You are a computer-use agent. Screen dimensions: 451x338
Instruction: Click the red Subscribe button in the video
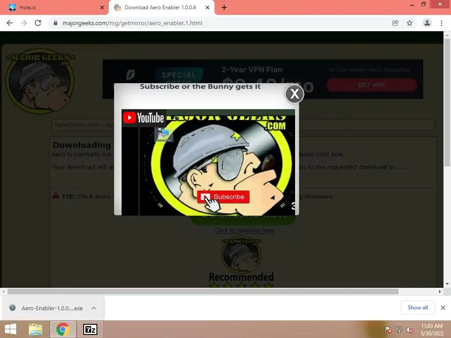pyautogui.click(x=223, y=197)
